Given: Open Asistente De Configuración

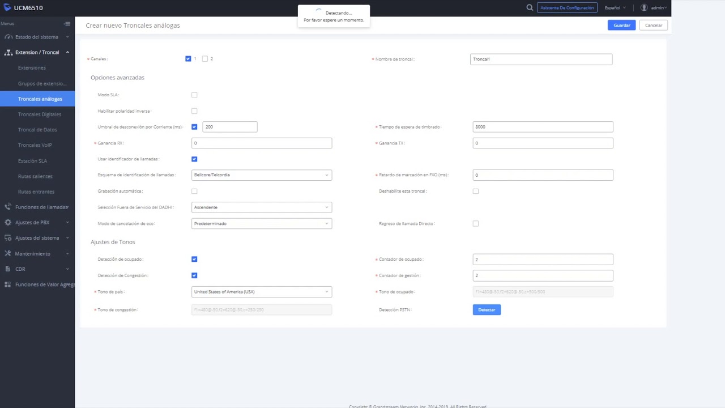Looking at the screenshot, I should point(567,8).
